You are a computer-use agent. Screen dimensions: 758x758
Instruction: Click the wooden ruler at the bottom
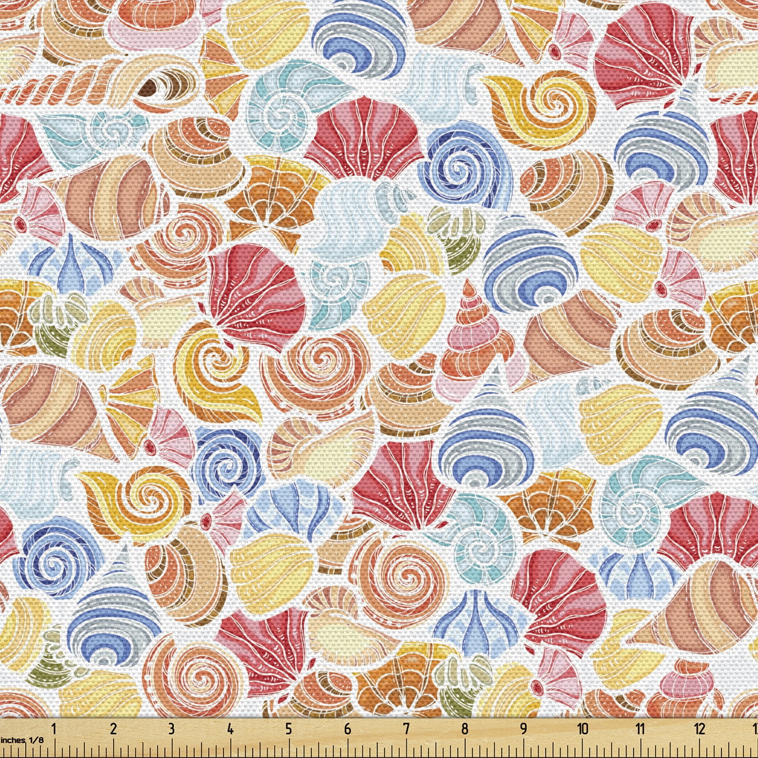[x=379, y=739]
